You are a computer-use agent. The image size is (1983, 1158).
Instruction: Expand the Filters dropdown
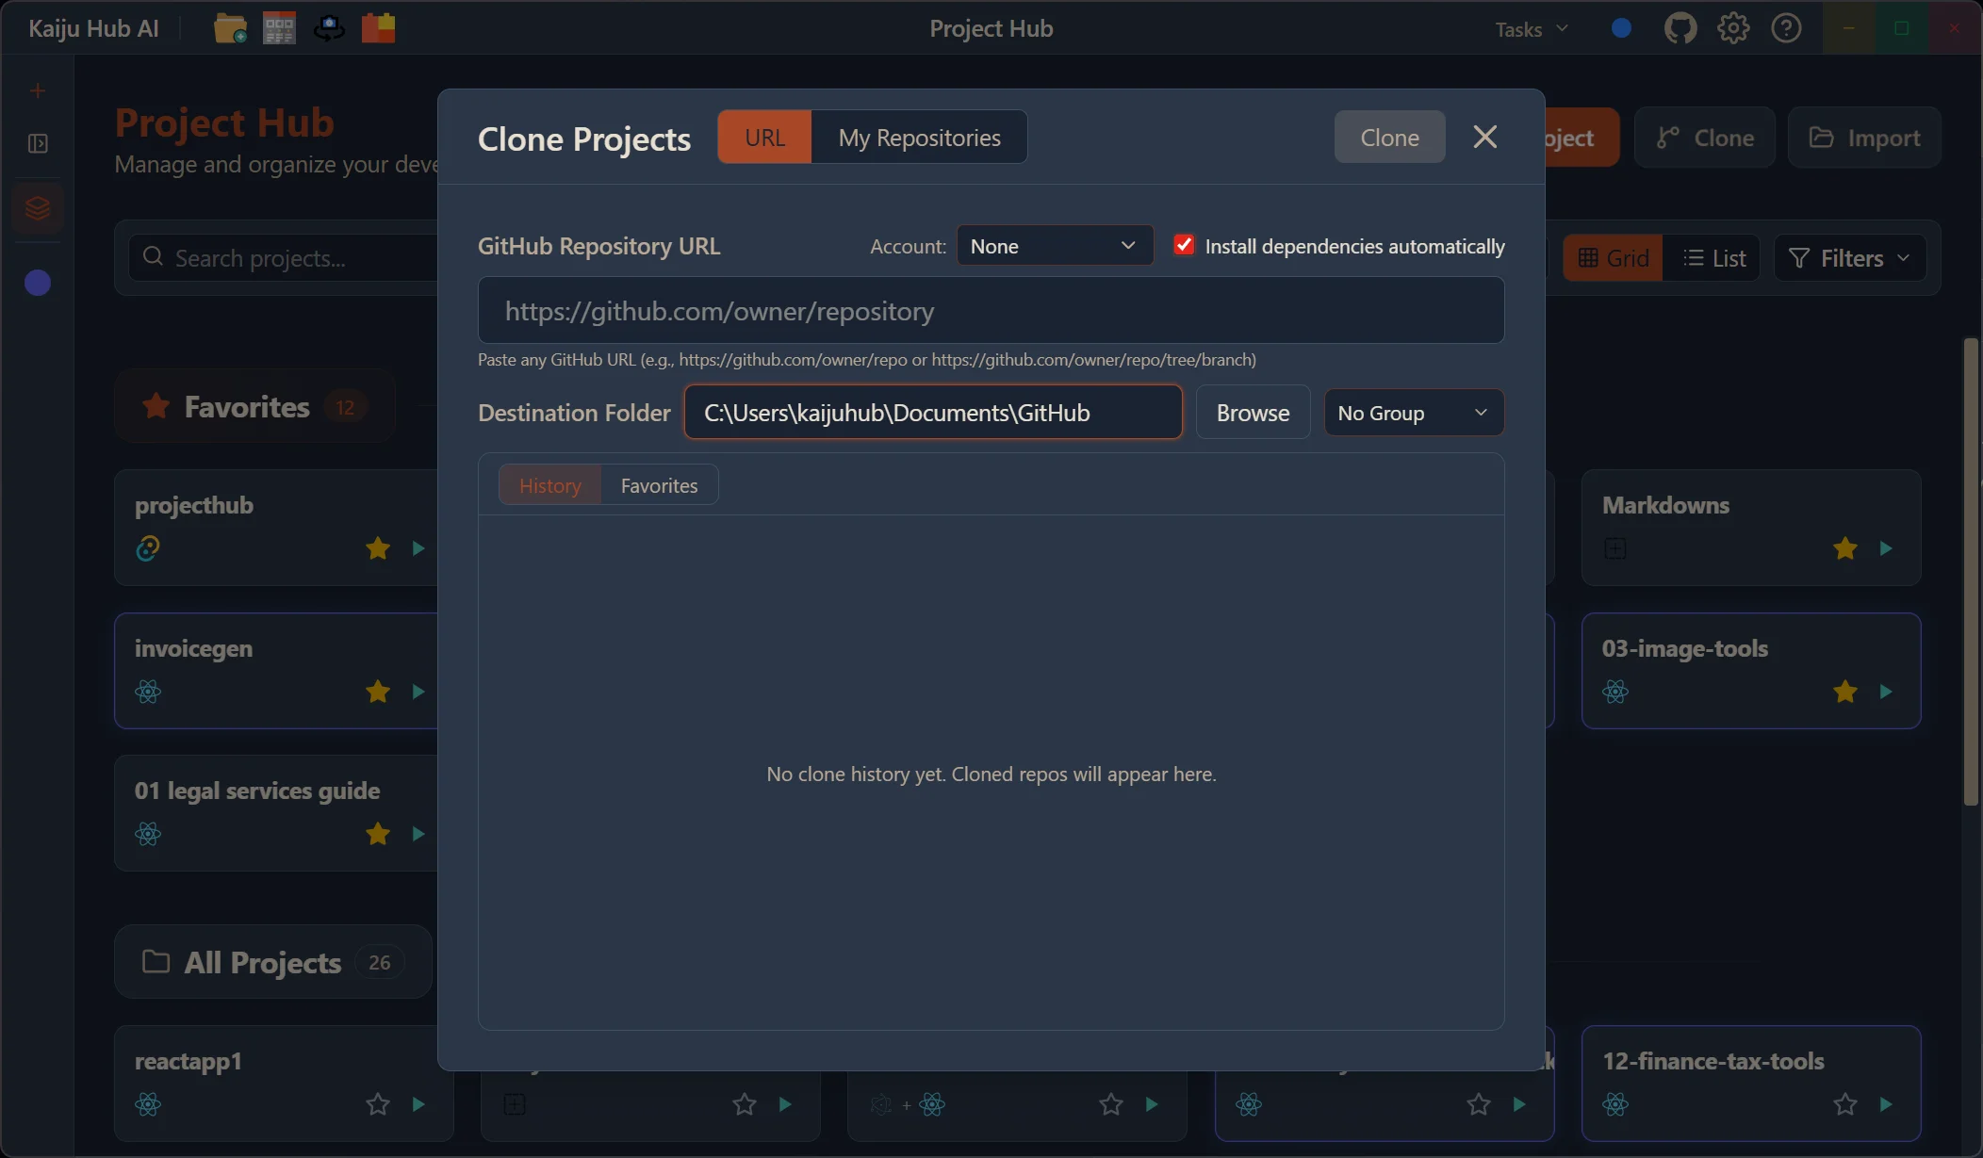tap(1849, 258)
